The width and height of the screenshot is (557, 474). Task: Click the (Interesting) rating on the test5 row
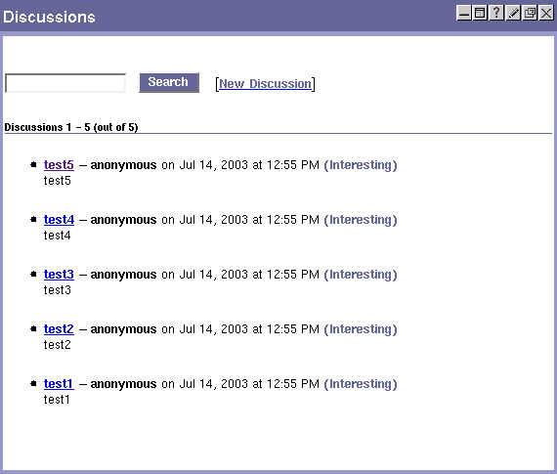point(361,165)
